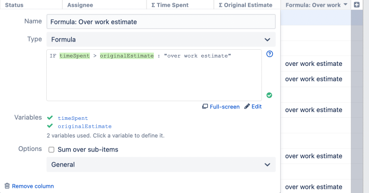The width and height of the screenshot is (369, 193).
Task: Define the originalEstimate variable link
Action: 85,126
